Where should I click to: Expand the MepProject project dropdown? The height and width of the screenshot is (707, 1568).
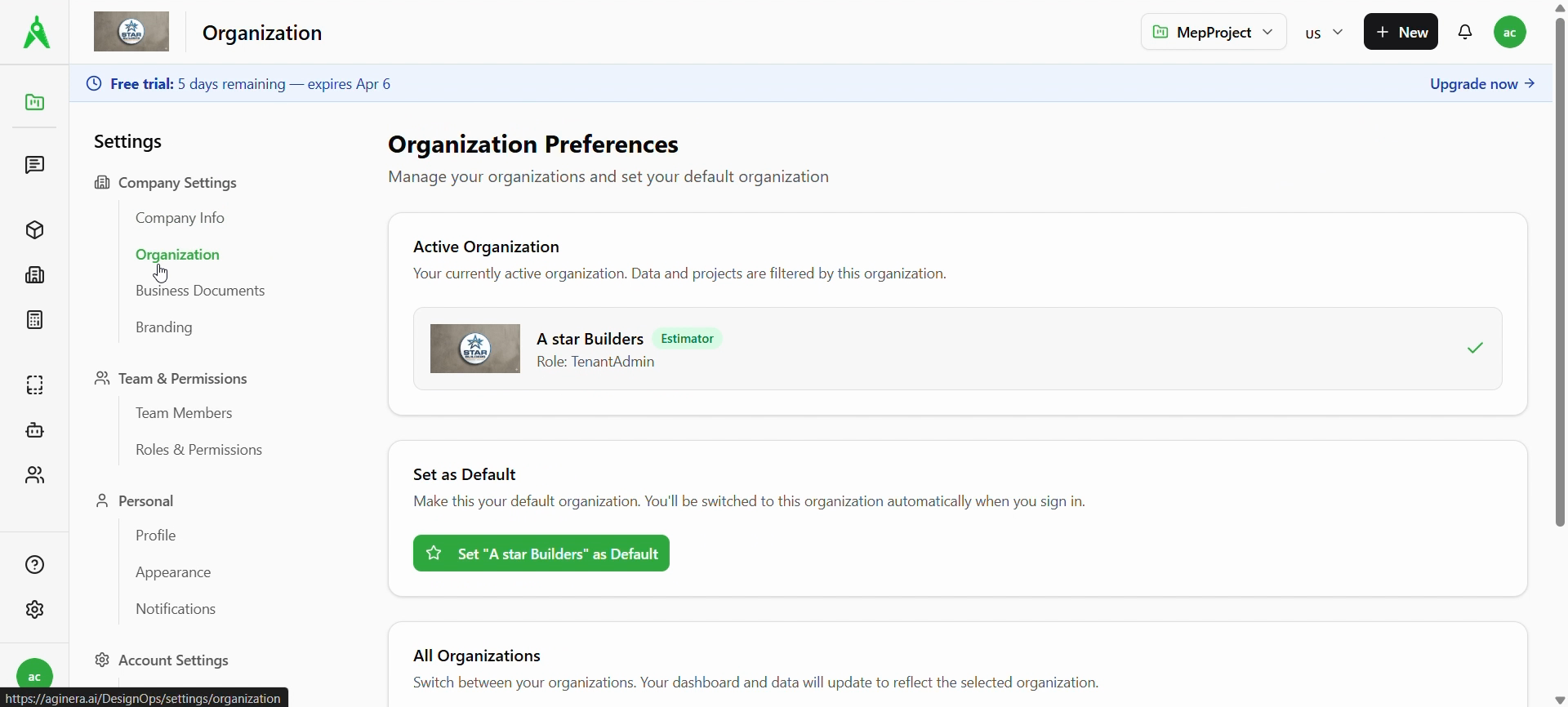(1213, 33)
